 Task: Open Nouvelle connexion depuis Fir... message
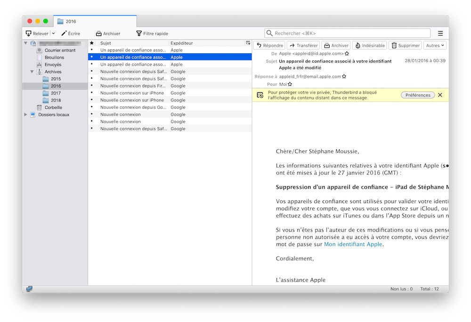(170, 86)
